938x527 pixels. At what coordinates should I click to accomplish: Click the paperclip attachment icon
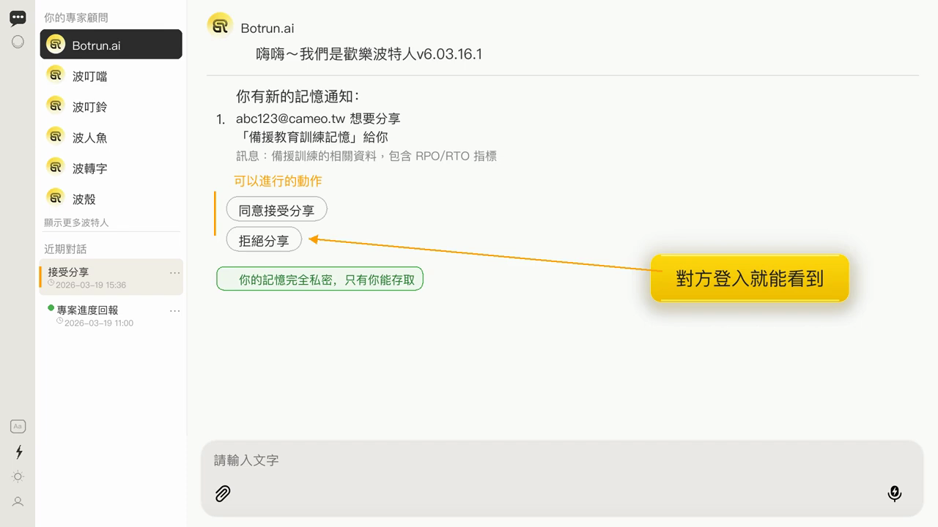[x=223, y=494]
